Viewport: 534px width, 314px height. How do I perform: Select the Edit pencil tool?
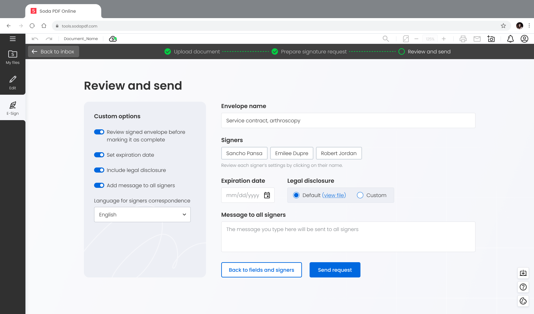[x=13, y=83]
